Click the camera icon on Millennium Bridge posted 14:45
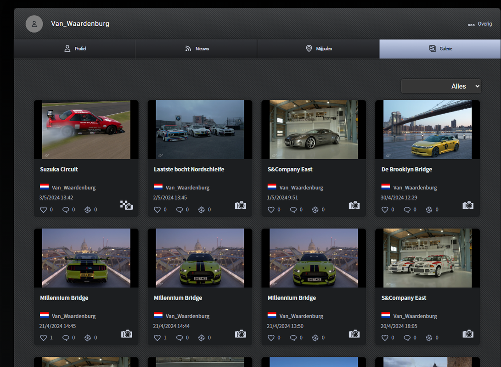The width and height of the screenshot is (501, 367). coord(127,334)
